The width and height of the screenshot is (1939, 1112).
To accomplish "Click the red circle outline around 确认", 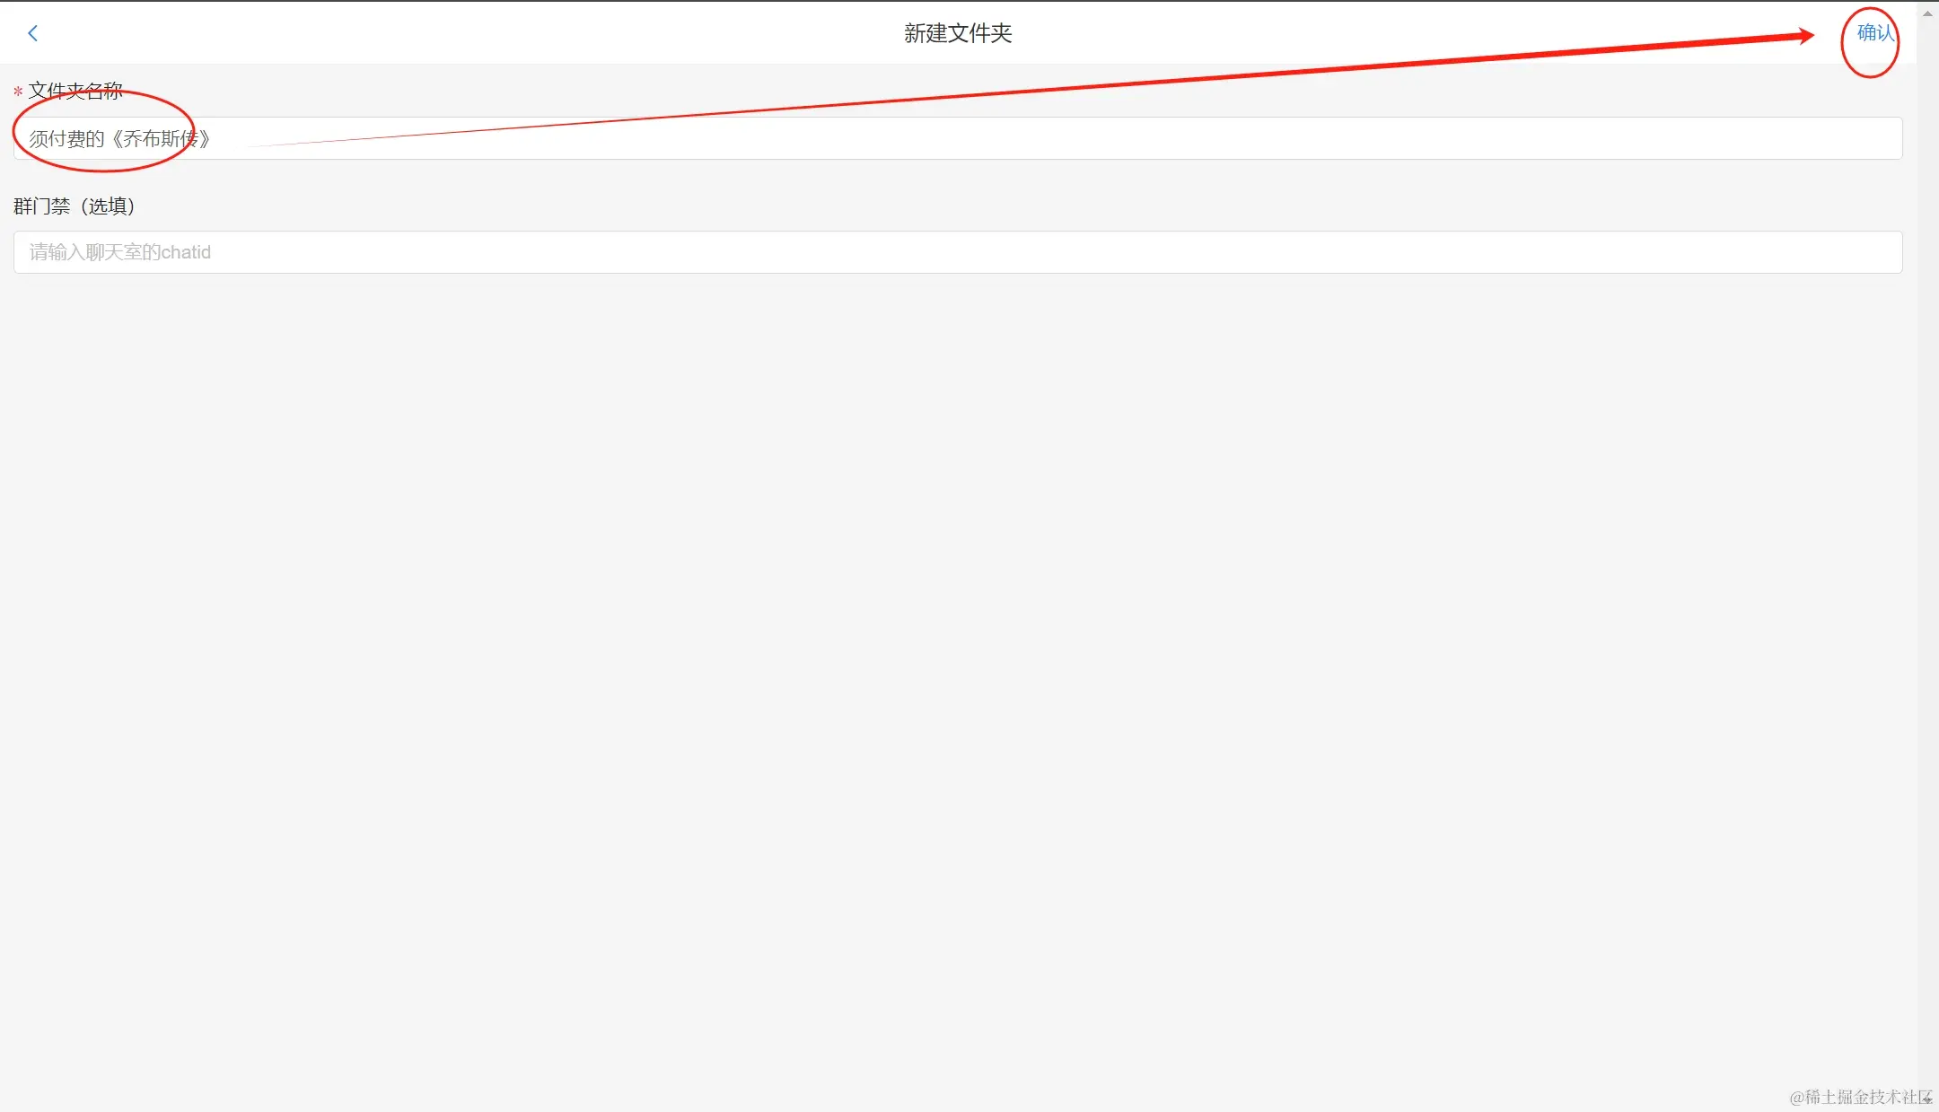I will coord(1870,43).
